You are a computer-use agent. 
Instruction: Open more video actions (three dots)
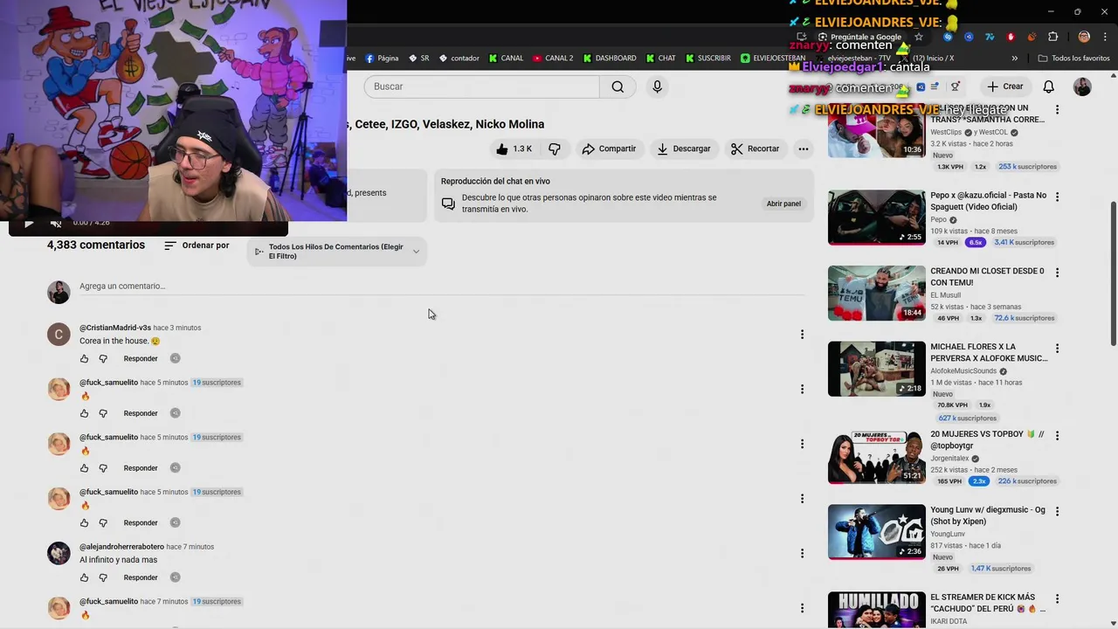(804, 149)
